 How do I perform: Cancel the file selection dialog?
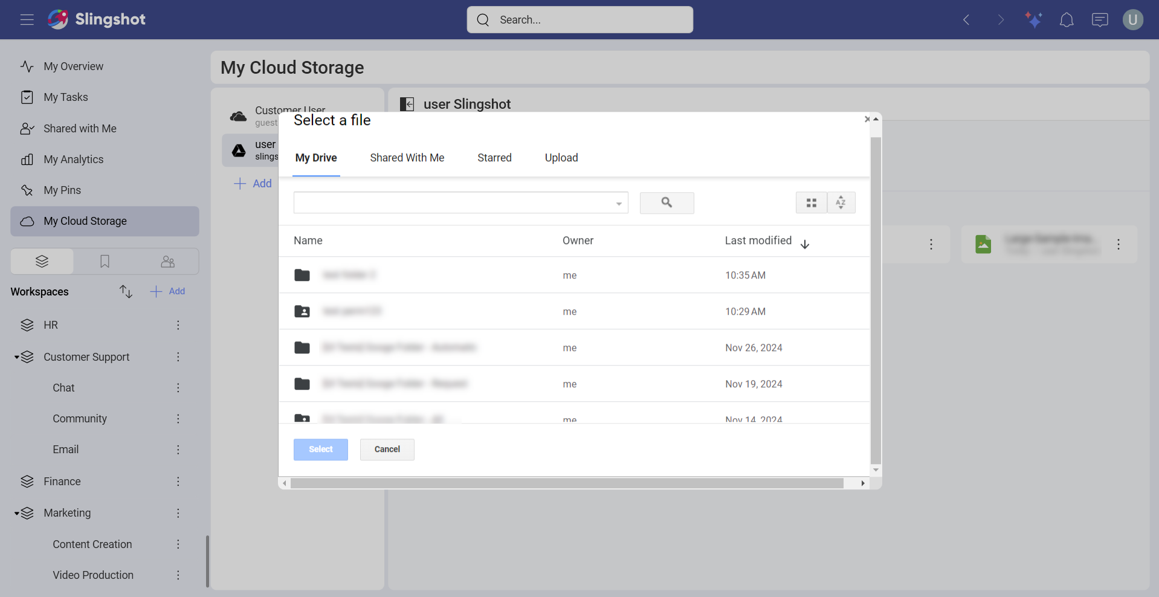tap(387, 449)
